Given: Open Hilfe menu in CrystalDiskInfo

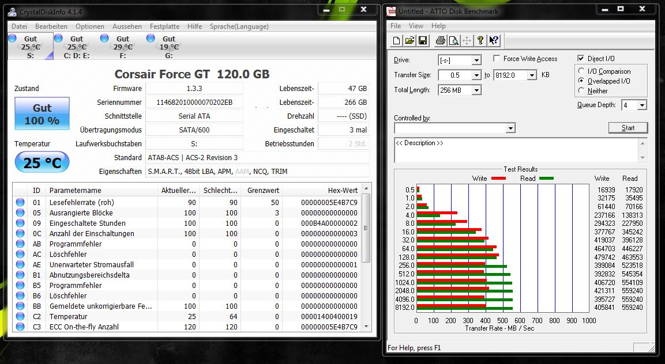Looking at the screenshot, I should click(195, 26).
